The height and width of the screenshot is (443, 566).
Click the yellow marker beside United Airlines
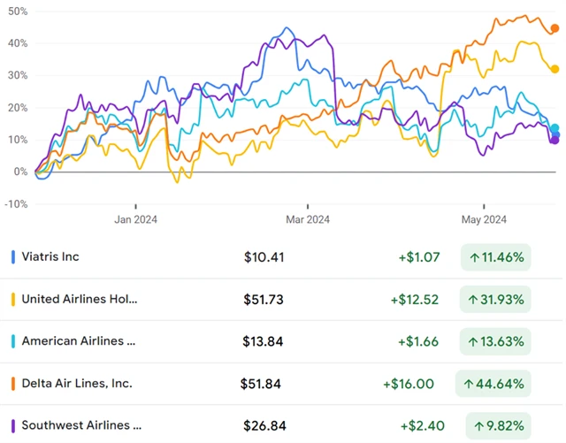tap(13, 300)
